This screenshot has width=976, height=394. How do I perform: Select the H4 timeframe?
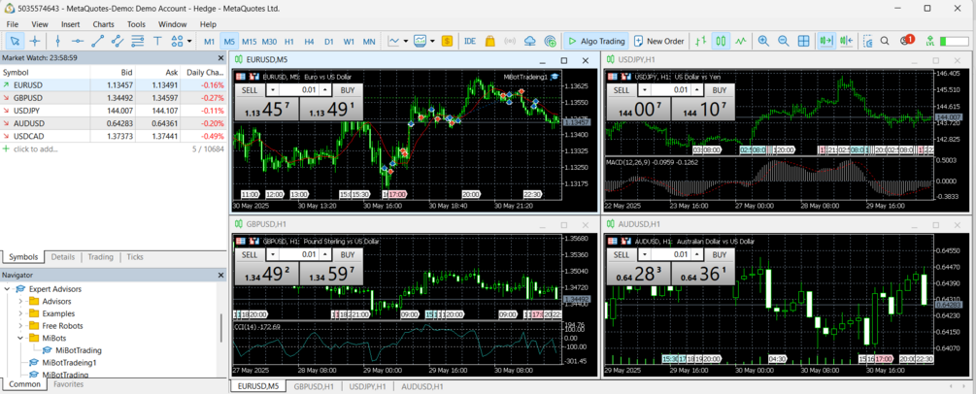[309, 41]
